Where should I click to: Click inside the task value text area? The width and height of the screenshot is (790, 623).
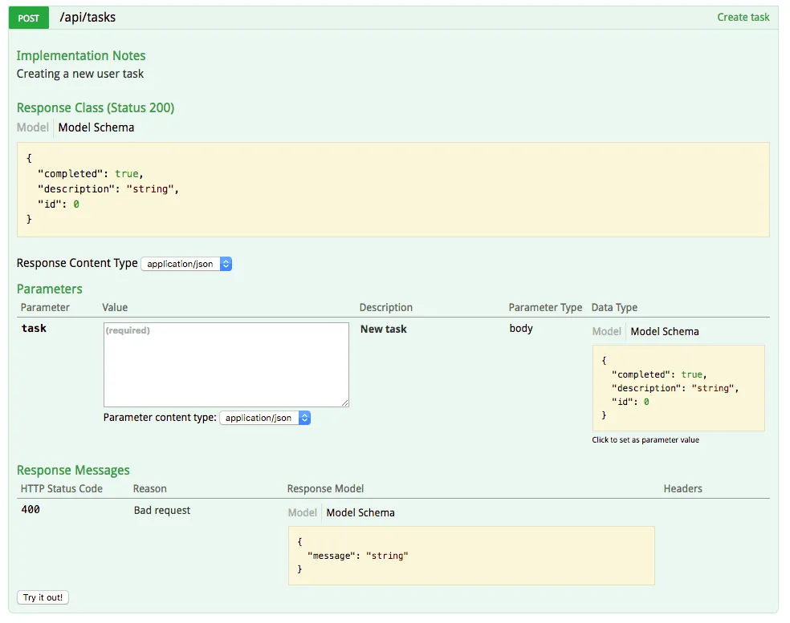tap(226, 365)
